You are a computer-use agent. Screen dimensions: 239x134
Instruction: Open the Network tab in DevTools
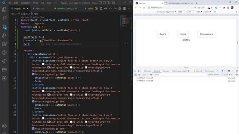pos(198,71)
